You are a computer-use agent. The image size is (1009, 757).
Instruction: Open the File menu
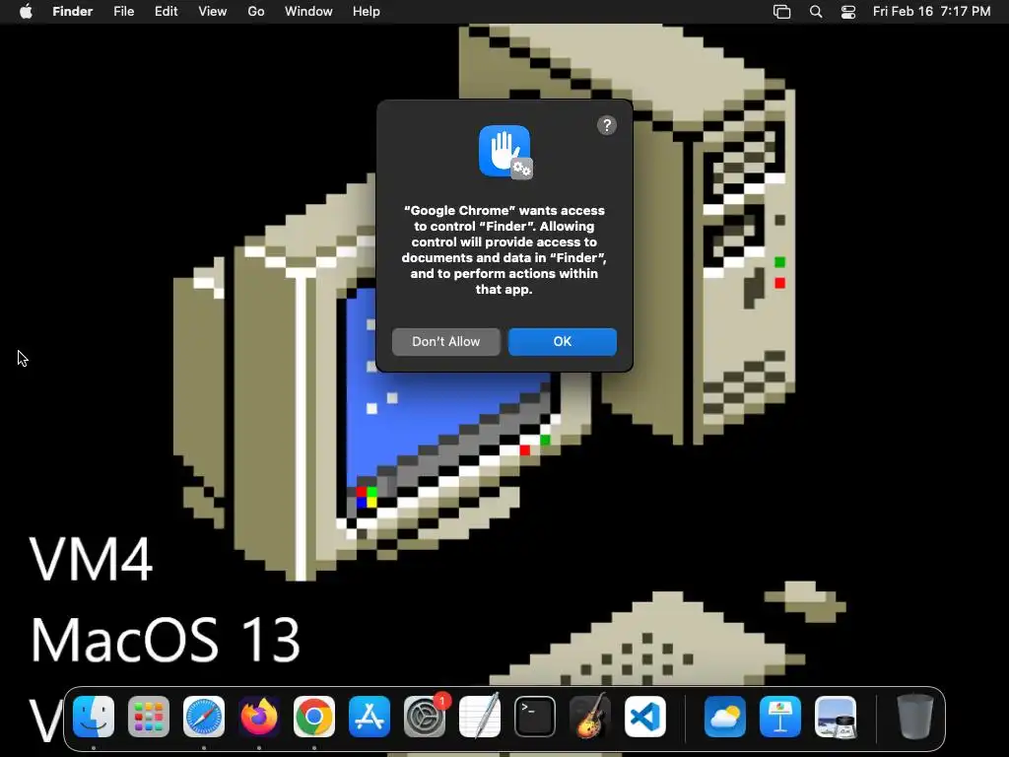[123, 12]
